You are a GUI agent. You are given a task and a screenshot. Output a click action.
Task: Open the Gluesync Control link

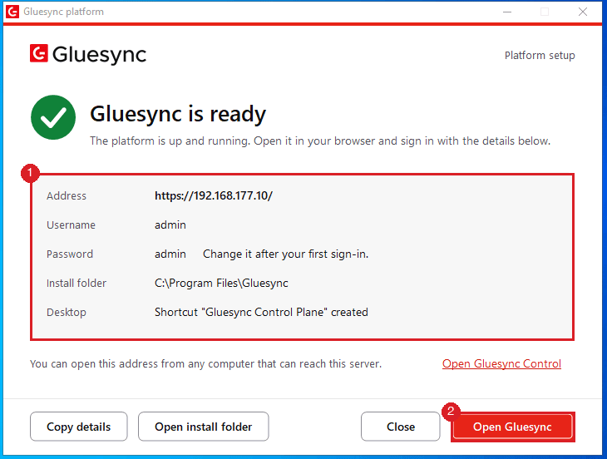pyautogui.click(x=501, y=364)
